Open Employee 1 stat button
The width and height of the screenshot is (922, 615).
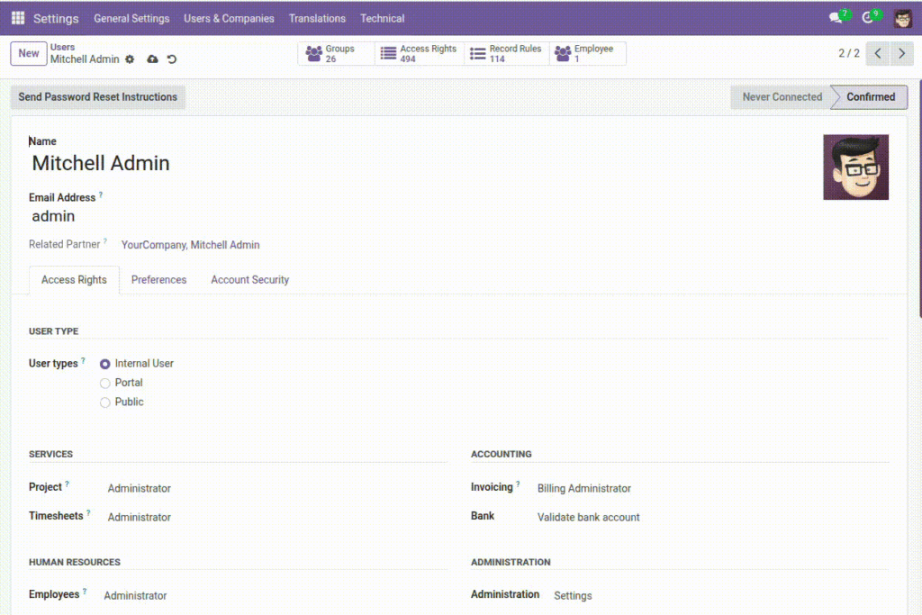(587, 53)
